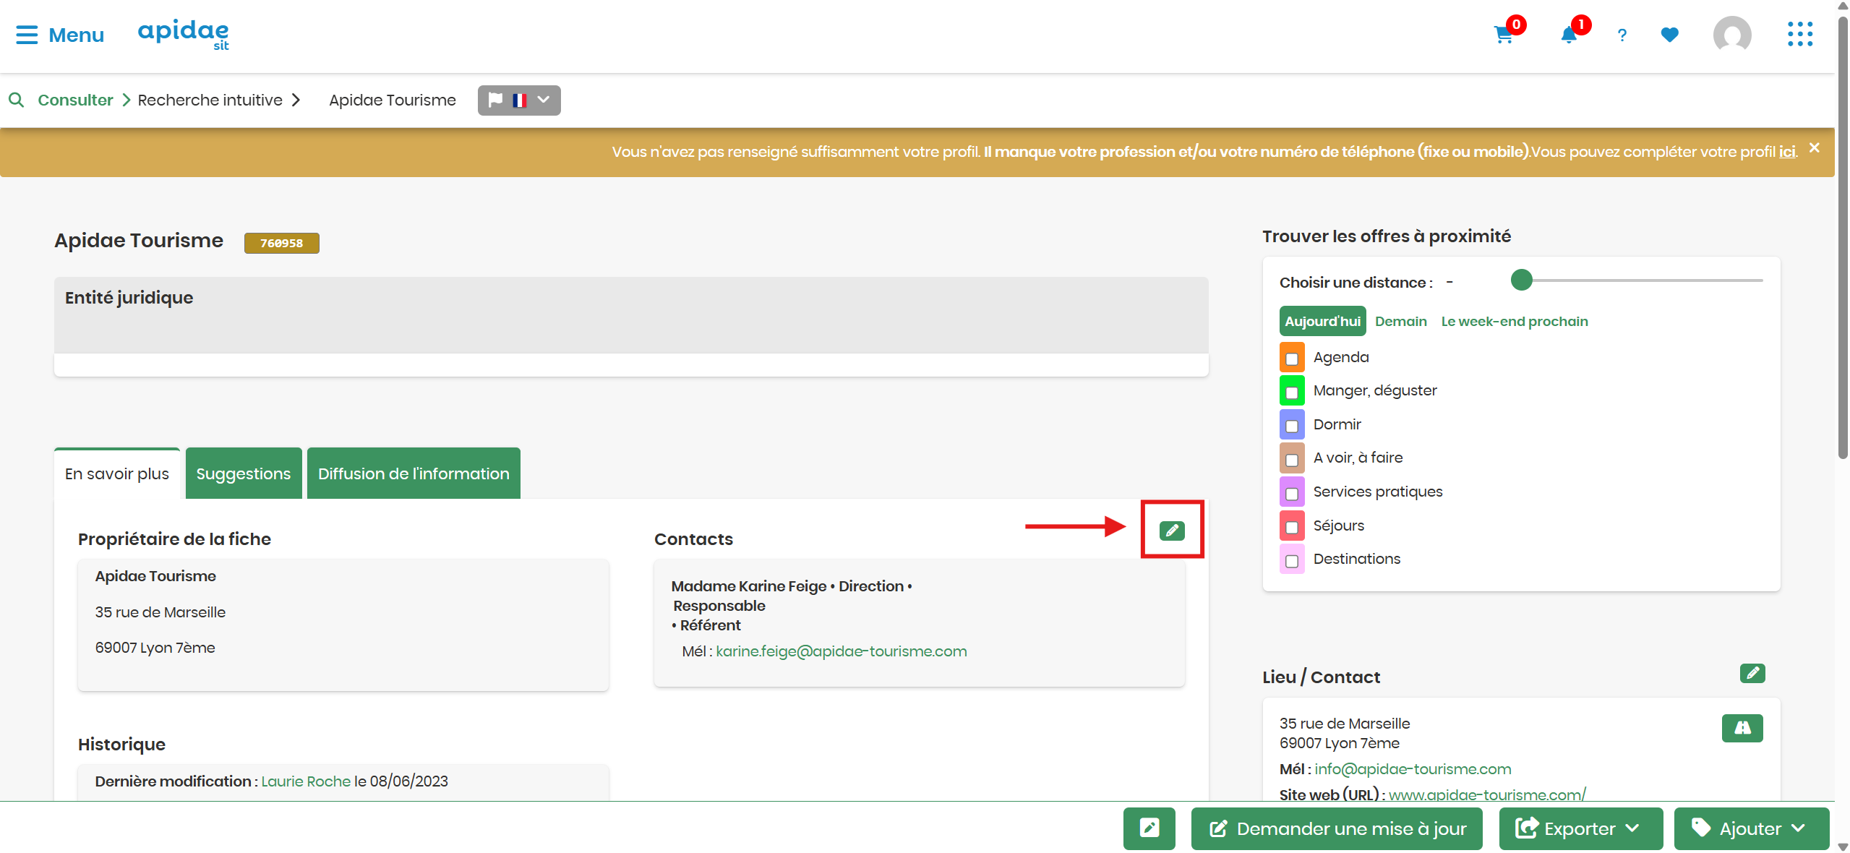The height and width of the screenshot is (853, 1850).
Task: Close the profile warning banner
Action: point(1815,147)
